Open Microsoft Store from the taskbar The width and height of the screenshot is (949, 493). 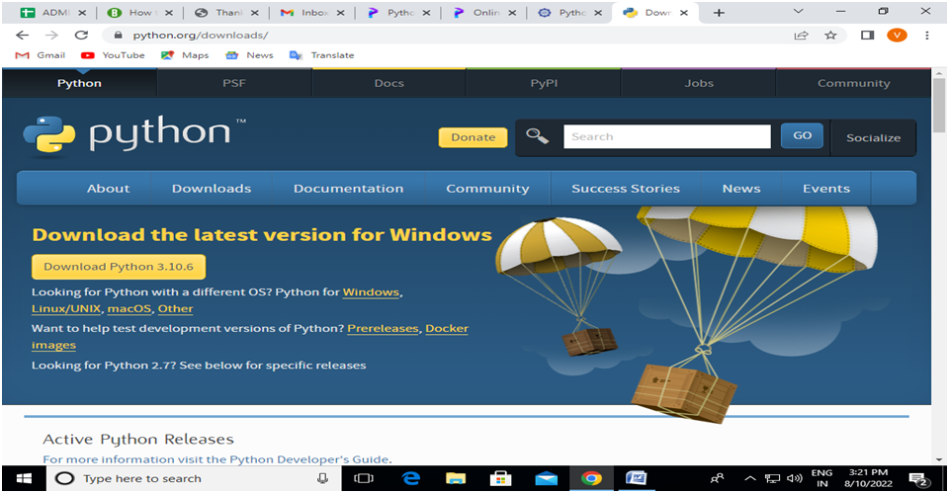[x=500, y=478]
